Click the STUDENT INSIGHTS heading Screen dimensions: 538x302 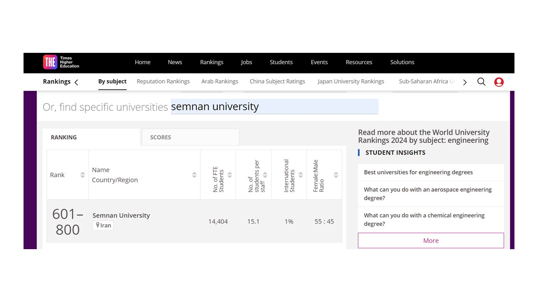coord(396,153)
